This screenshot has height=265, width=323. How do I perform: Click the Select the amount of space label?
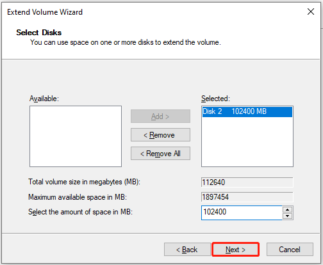click(x=80, y=212)
